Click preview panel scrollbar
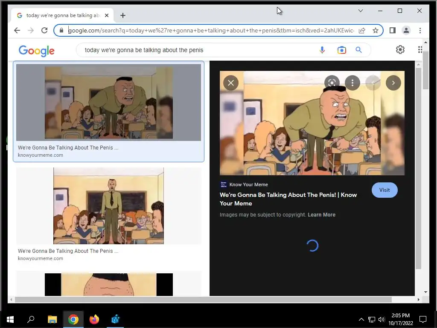The height and width of the screenshot is (328, 437). tap(418, 167)
